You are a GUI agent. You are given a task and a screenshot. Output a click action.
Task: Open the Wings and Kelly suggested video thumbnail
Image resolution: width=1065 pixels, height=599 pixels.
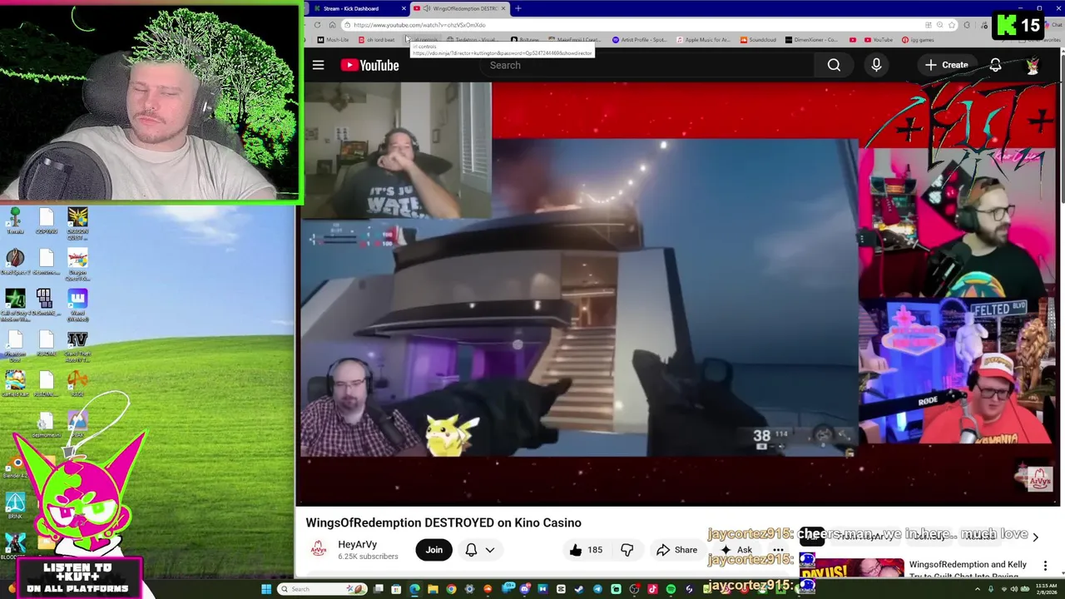pyautogui.click(x=851, y=567)
